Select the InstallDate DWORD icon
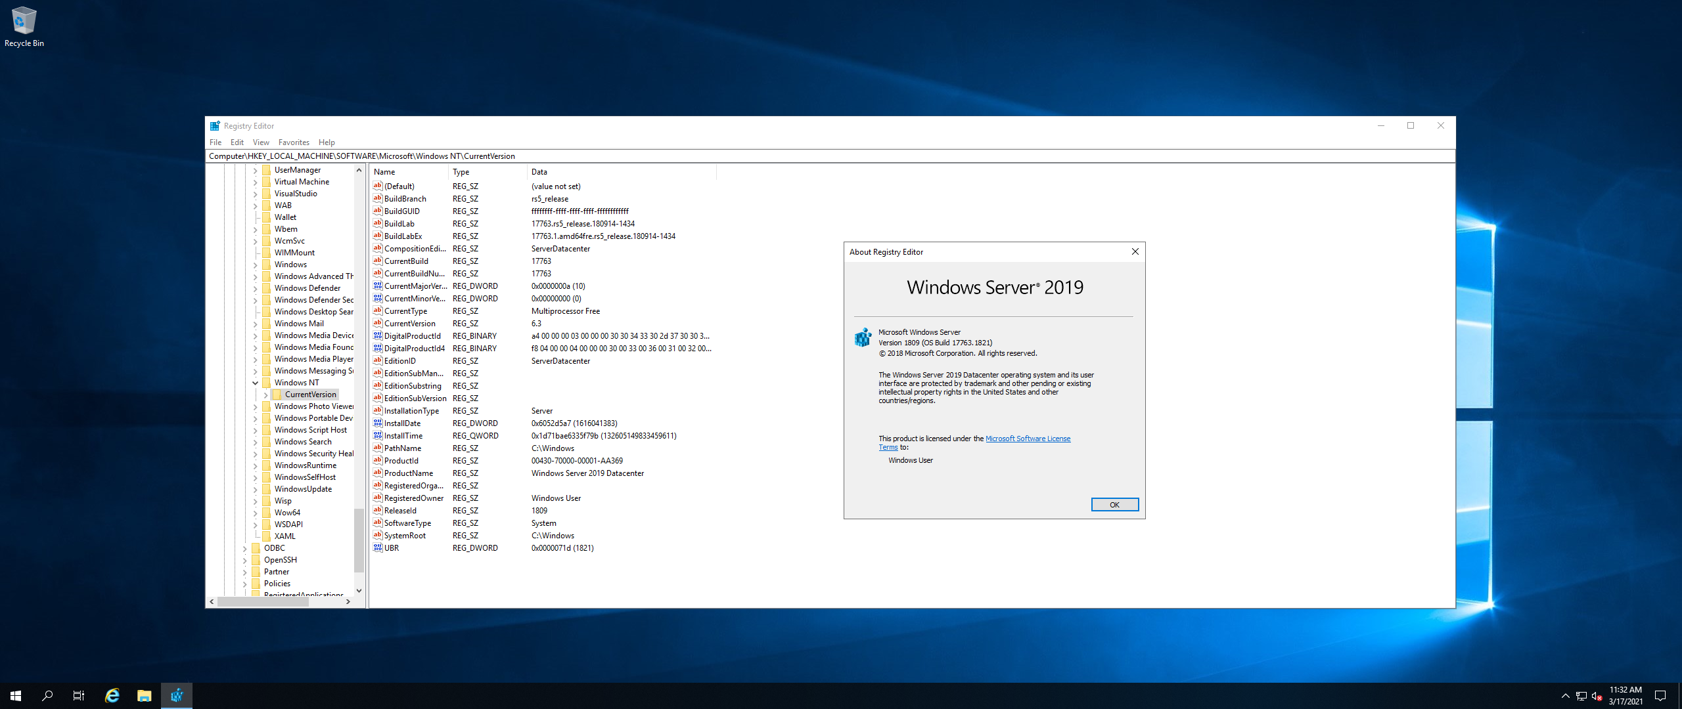The width and height of the screenshot is (1682, 709). tap(378, 423)
